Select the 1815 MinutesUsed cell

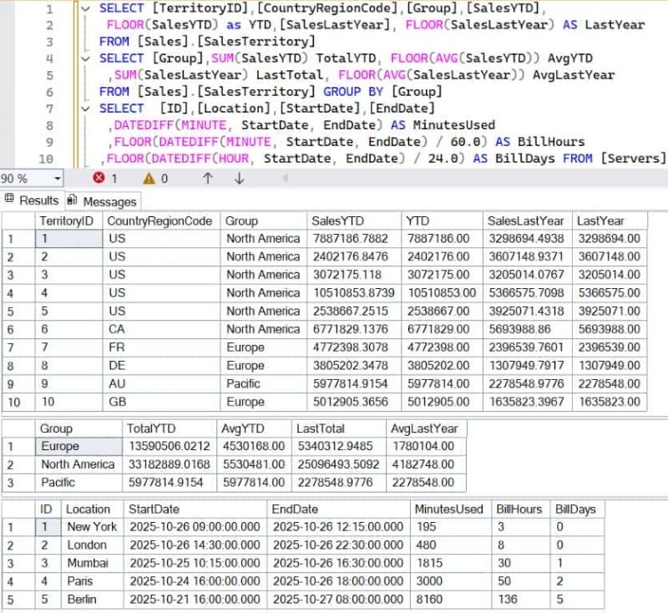451,563
